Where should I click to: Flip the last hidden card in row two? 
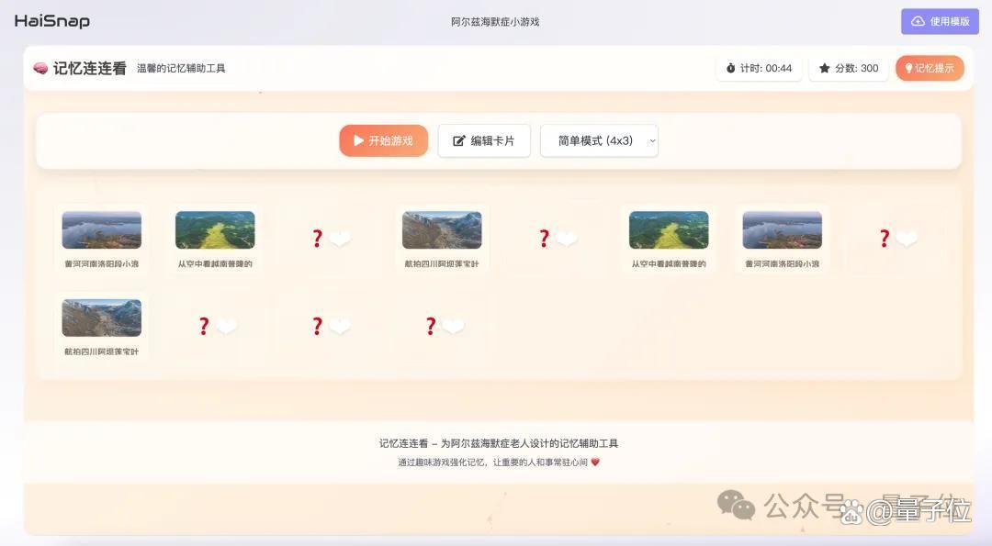[x=442, y=326]
